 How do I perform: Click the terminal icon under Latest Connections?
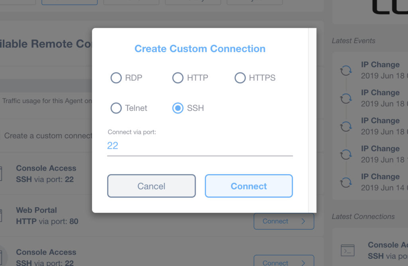click(x=347, y=250)
